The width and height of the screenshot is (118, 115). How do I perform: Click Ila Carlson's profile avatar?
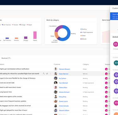[x=56, y=78]
